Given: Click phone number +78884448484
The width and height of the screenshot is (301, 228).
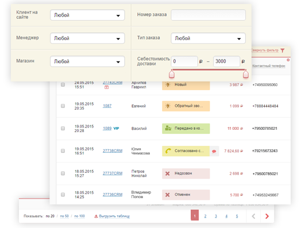Looking at the screenshot, I should (x=265, y=106).
